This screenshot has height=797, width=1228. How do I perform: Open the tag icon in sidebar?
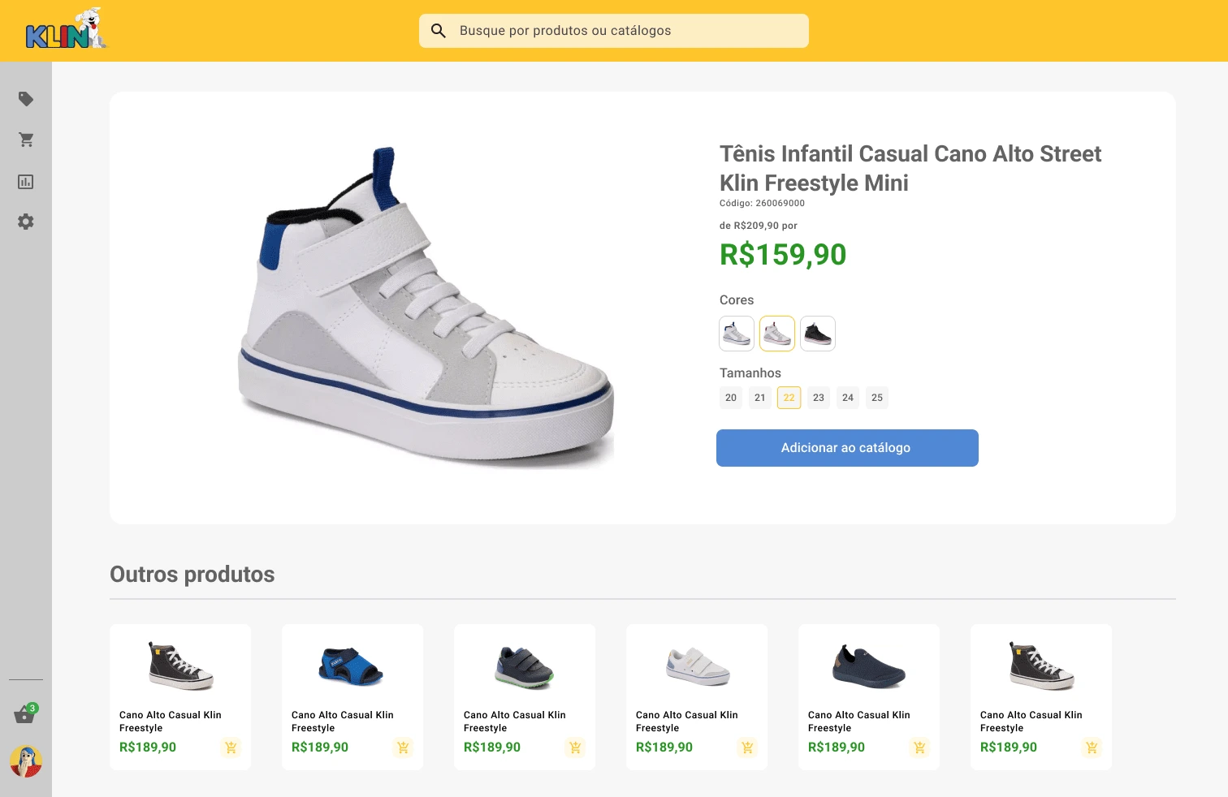[26, 99]
